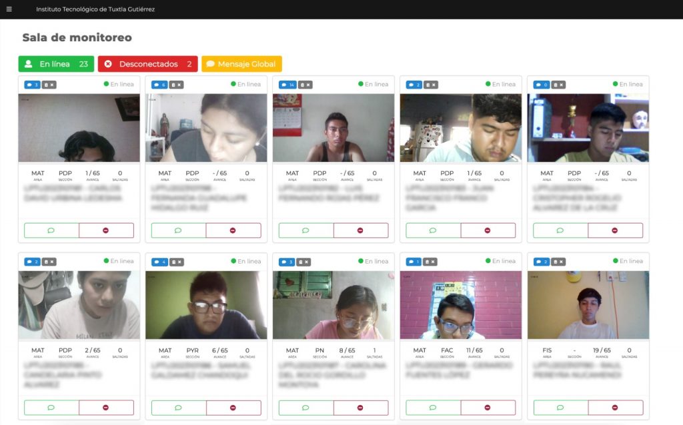This screenshot has width=683, height=425.
Task: Click Instituto Tecnológico de Tuxtla Gutiérrez title
Action: (x=95, y=9)
